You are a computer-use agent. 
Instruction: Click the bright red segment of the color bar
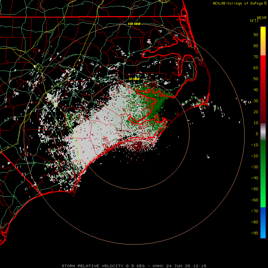click(x=263, y=89)
